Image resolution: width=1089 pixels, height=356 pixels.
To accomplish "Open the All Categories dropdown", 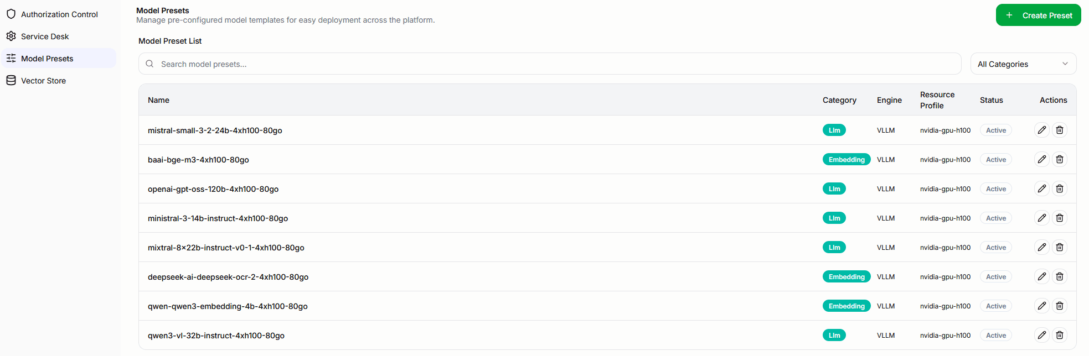I will [1023, 64].
